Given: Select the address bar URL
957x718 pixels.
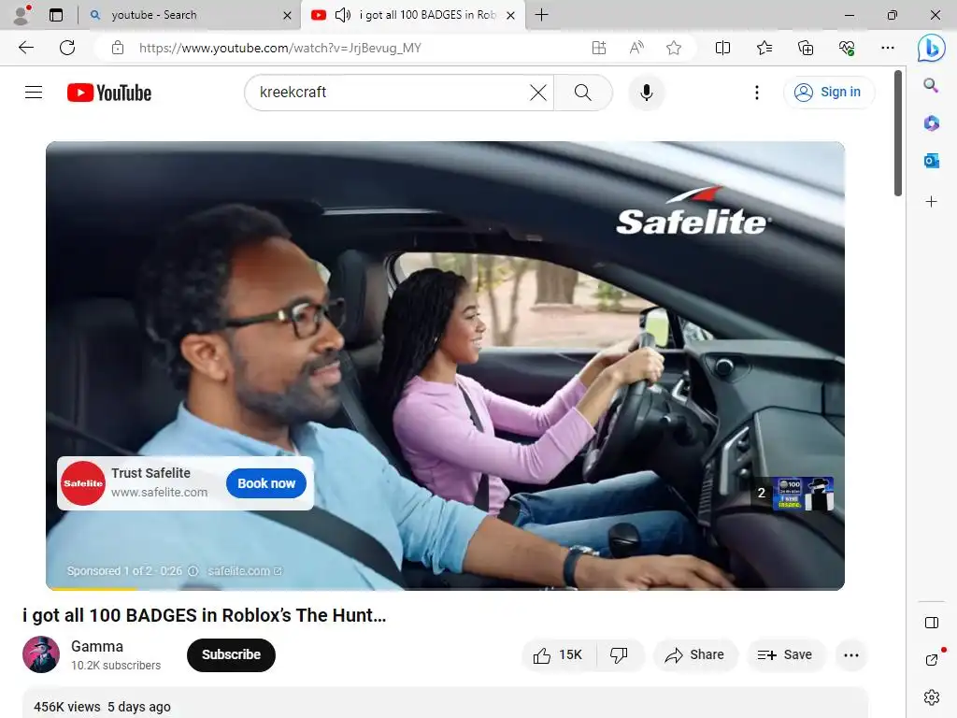Looking at the screenshot, I should click(x=280, y=48).
